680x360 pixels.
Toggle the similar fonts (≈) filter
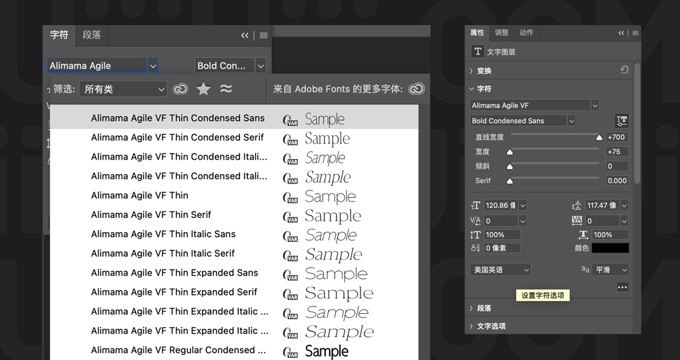point(226,89)
